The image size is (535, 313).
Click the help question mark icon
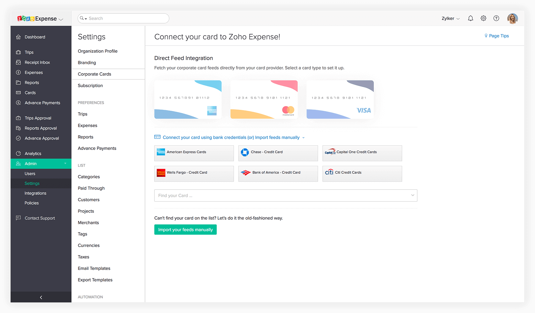[496, 18]
